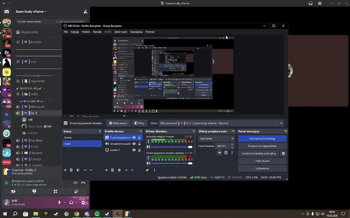The width and height of the screenshot is (350, 218).
Task: Add a new scene in Sceny panel
Action: (x=65, y=170)
